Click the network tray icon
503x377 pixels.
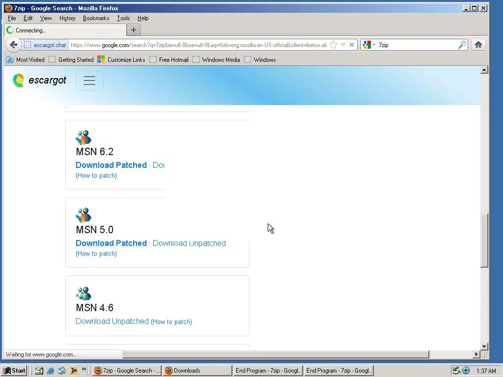point(456,371)
